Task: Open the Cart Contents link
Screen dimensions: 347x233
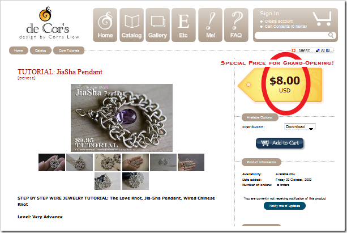Action: [286, 27]
